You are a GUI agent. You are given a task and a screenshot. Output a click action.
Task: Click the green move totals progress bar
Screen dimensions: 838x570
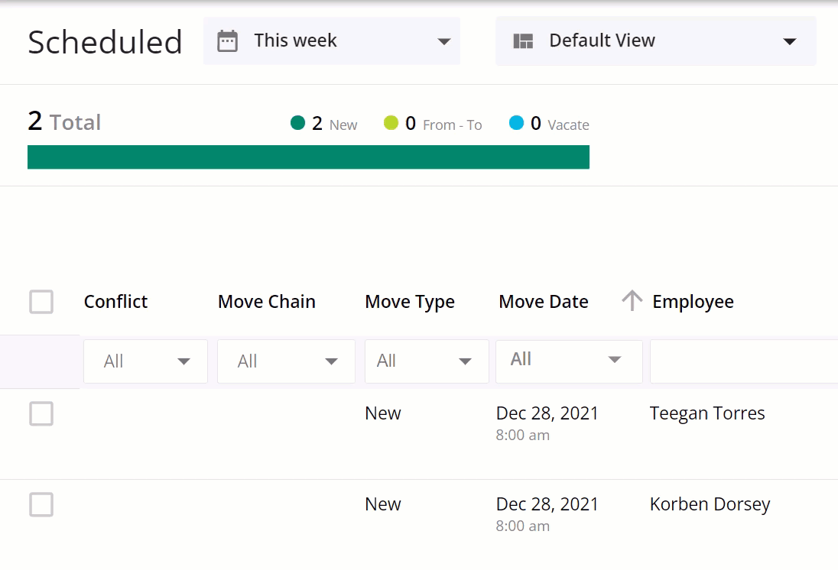click(x=308, y=157)
